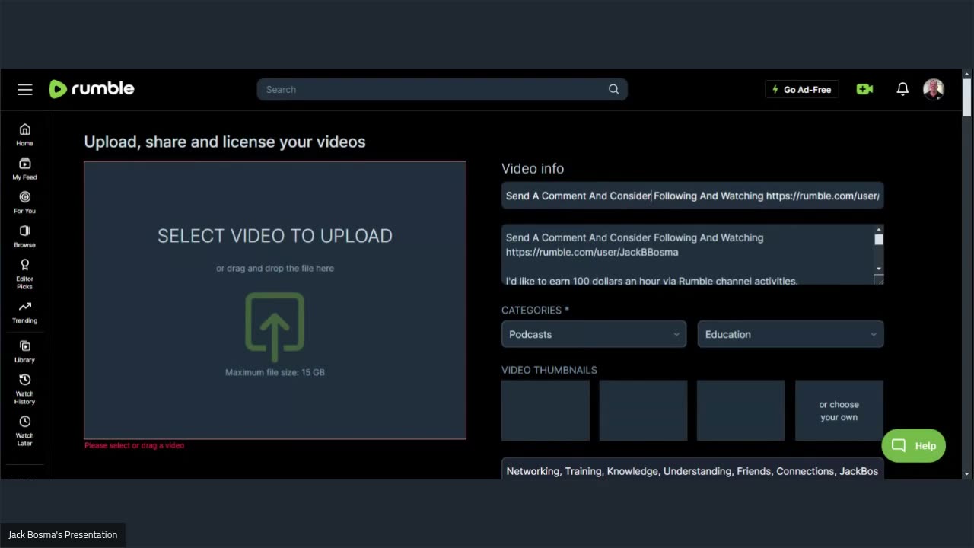
Task: Open the notifications bell
Action: point(902,89)
